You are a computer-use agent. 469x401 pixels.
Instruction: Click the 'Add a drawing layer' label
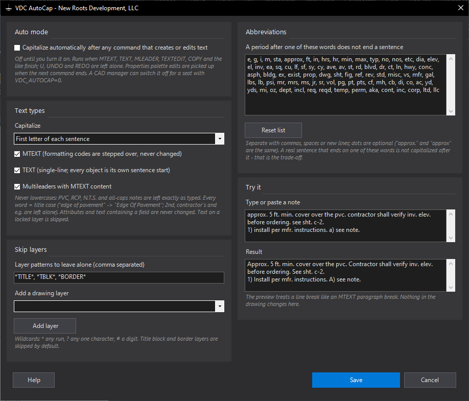tap(41, 293)
